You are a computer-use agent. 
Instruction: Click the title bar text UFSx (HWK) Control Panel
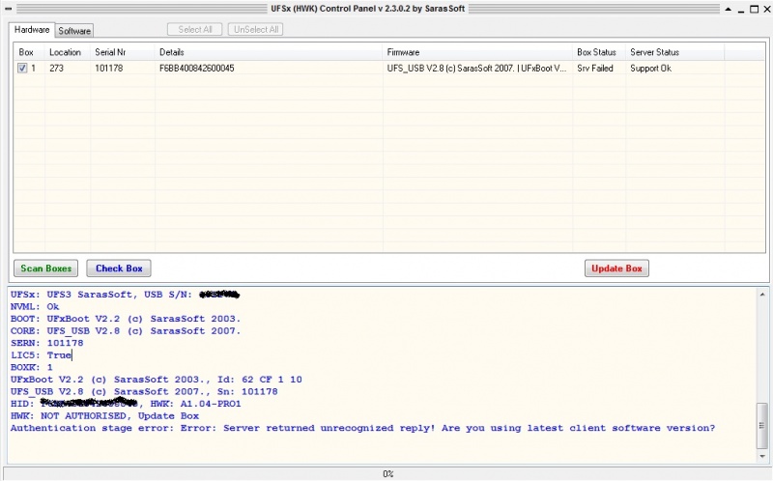[368, 9]
